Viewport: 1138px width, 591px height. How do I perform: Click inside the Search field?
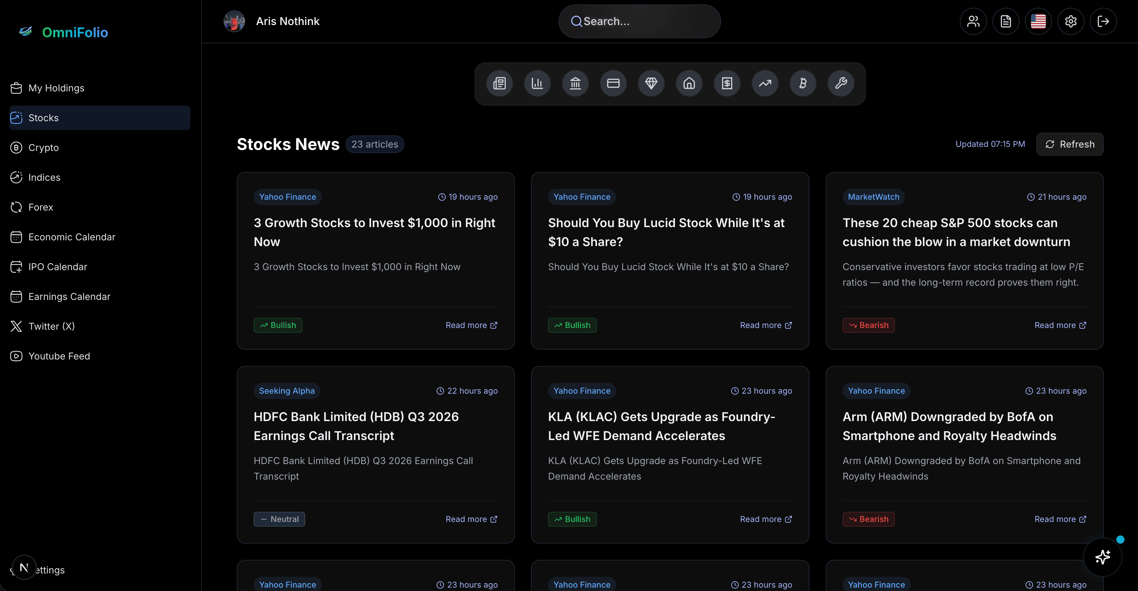[x=639, y=21]
